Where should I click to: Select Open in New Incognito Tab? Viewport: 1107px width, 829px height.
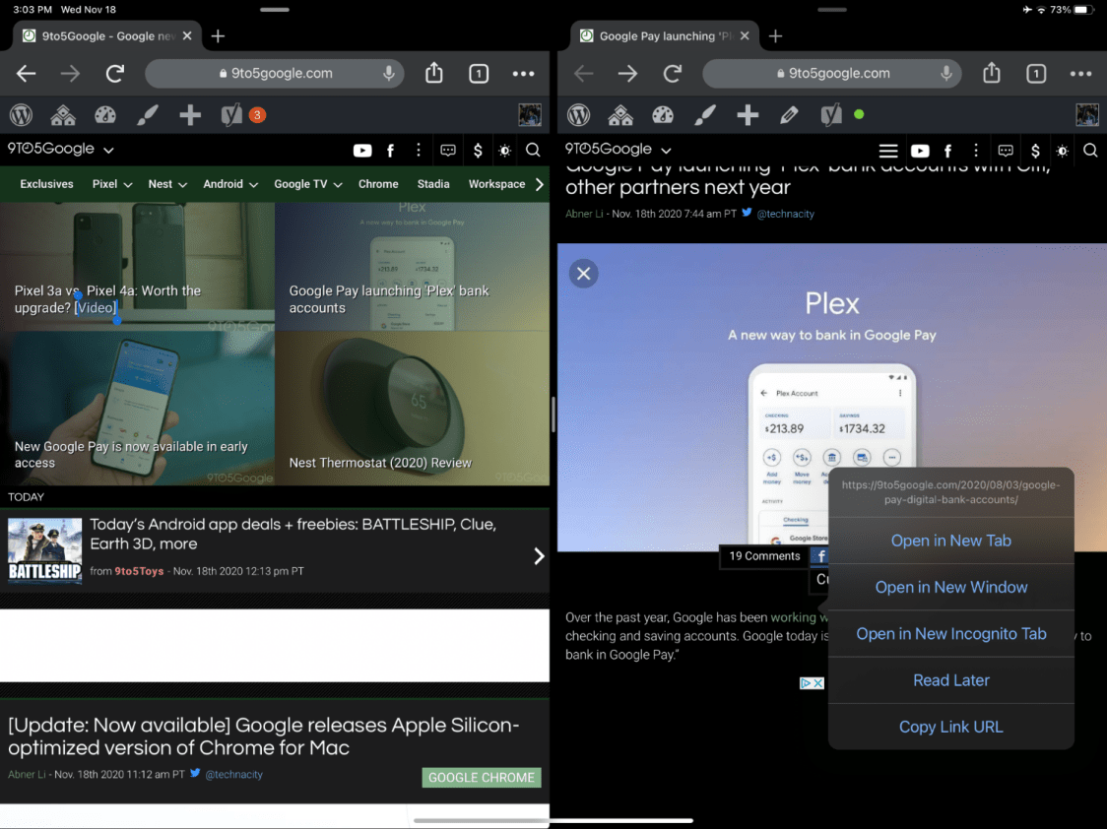(x=951, y=634)
